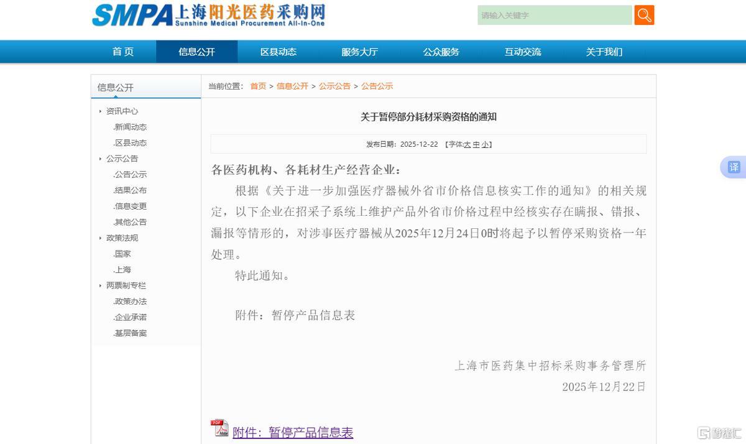Click the SMPA site logo
Viewport: 746px width, 444px height.
tap(209, 15)
